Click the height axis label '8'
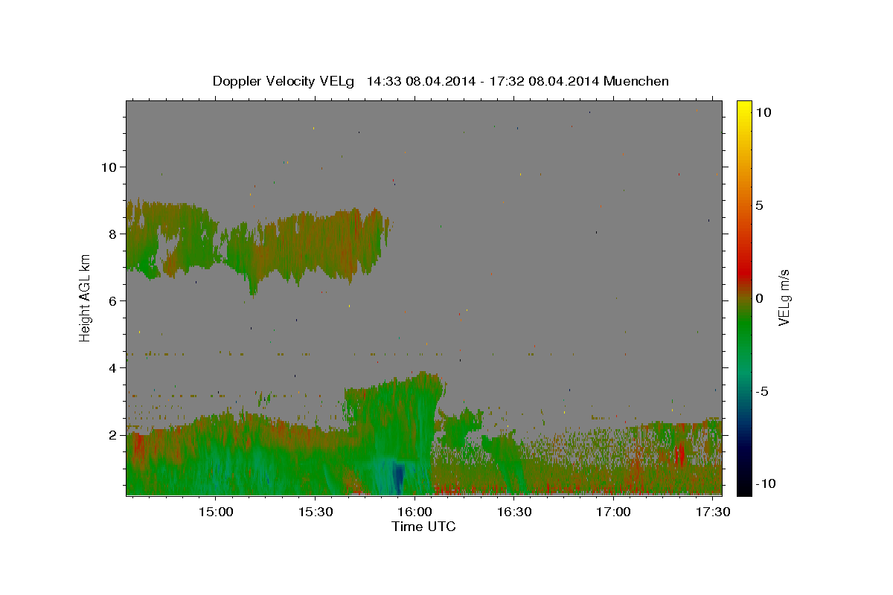This screenshot has width=893, height=595. tap(113, 234)
